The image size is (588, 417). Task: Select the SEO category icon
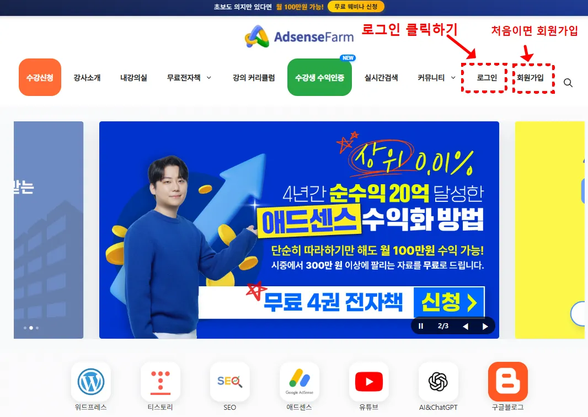pos(230,382)
